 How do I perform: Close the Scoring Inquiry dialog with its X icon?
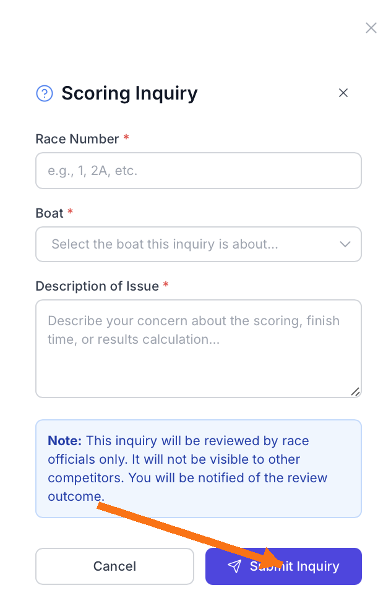343,93
